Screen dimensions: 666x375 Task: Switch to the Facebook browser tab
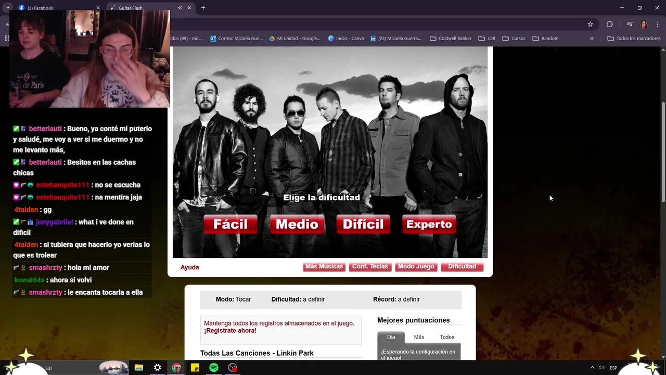coord(55,8)
